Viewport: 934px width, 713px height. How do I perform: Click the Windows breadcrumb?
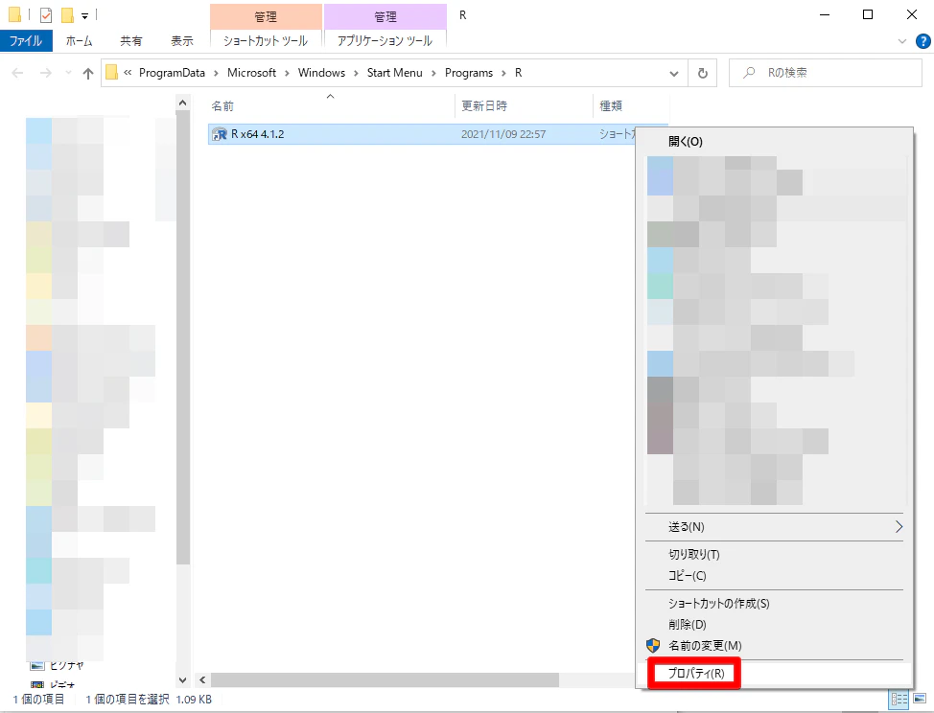tap(321, 73)
